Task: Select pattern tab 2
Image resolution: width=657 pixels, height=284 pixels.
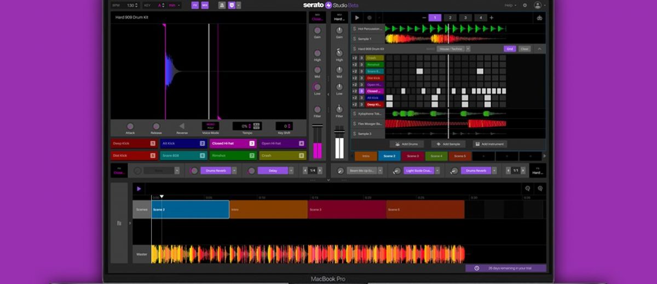Action: 450,17
